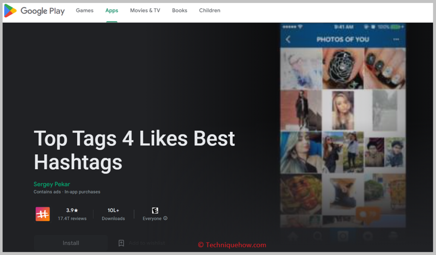Open the Everyone rating info icon
436x255 pixels.
pyautogui.click(x=166, y=218)
